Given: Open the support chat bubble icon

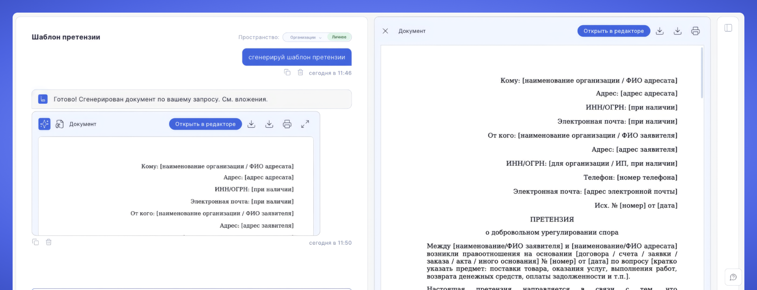Looking at the screenshot, I should [x=733, y=277].
